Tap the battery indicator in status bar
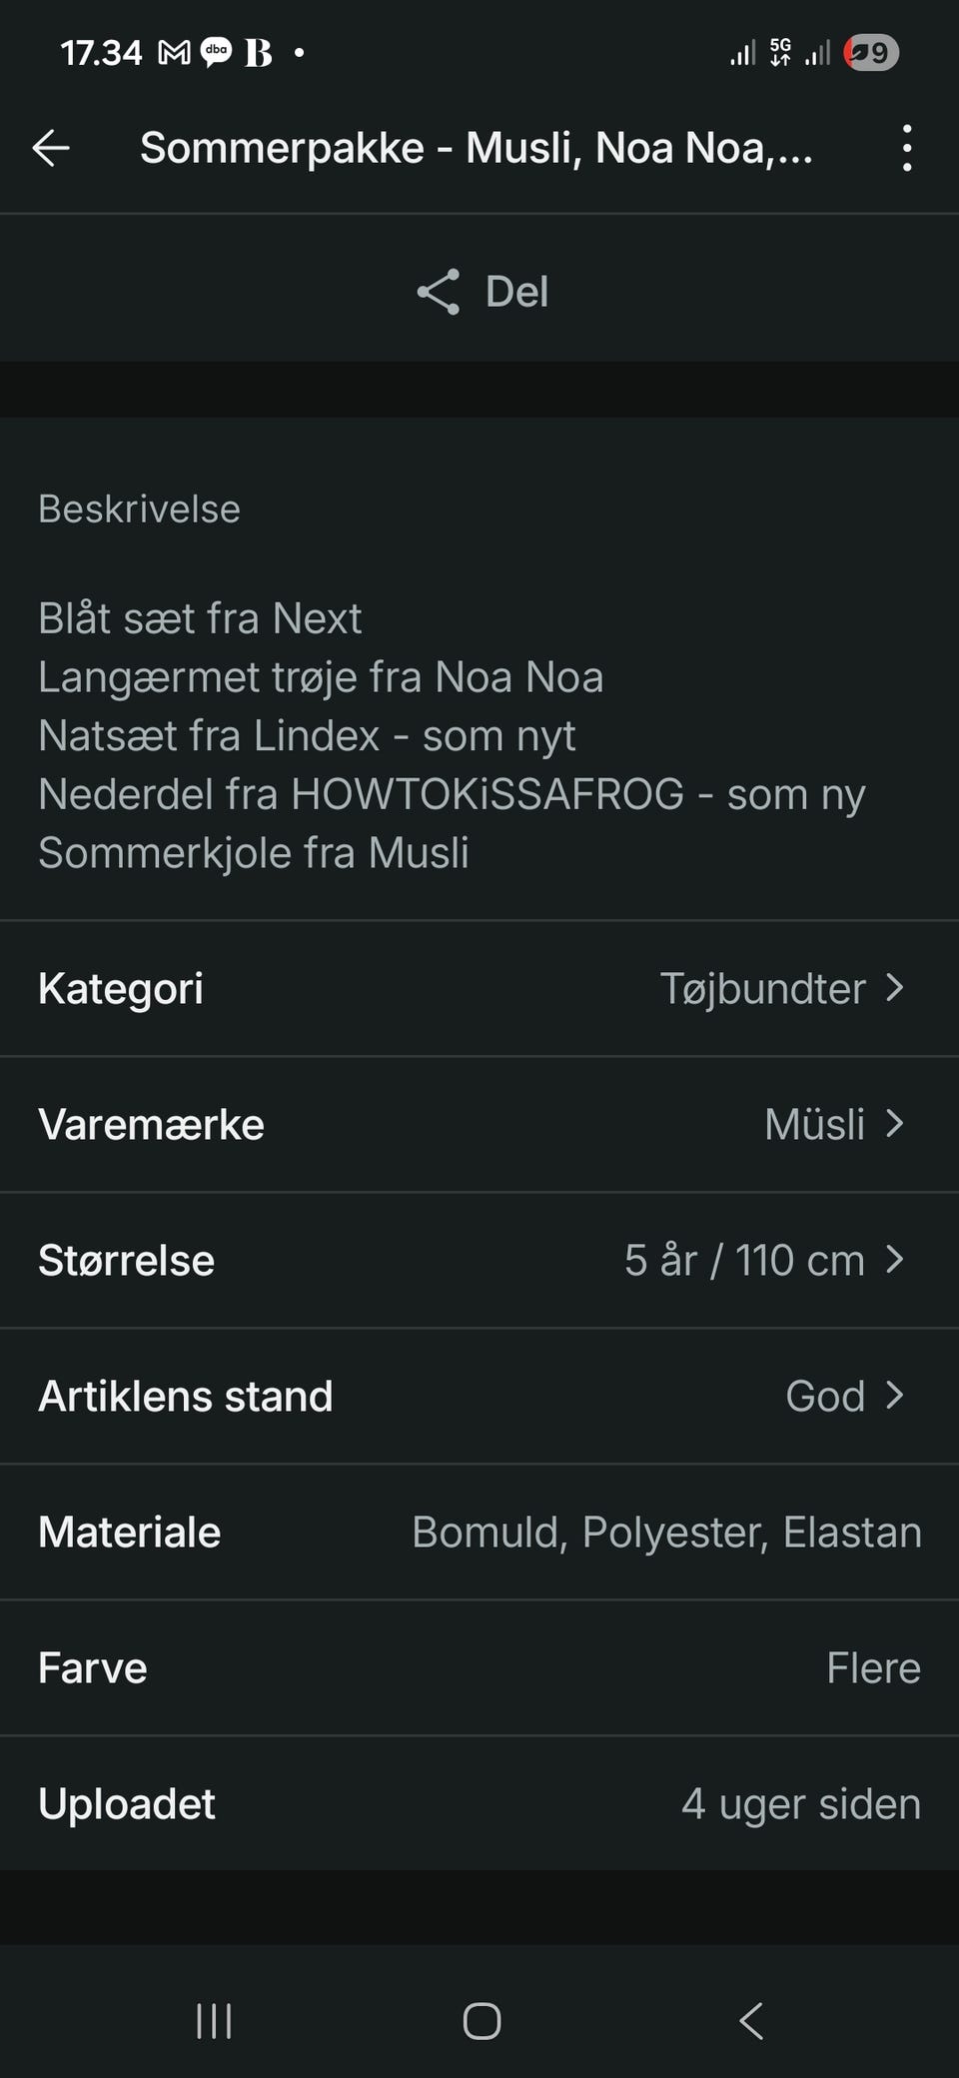The height and width of the screenshot is (2078, 959). click(871, 52)
